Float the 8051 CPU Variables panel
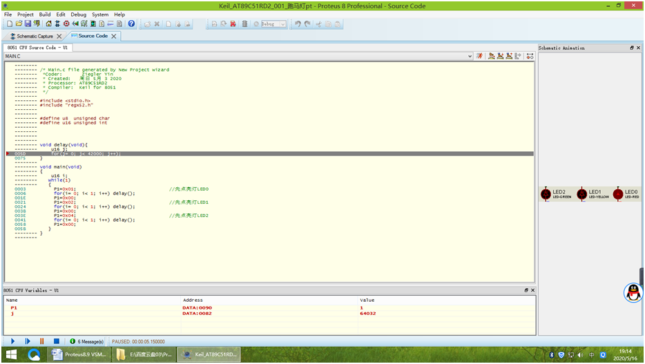Screen dimensions: 645x364 [x=526, y=290]
